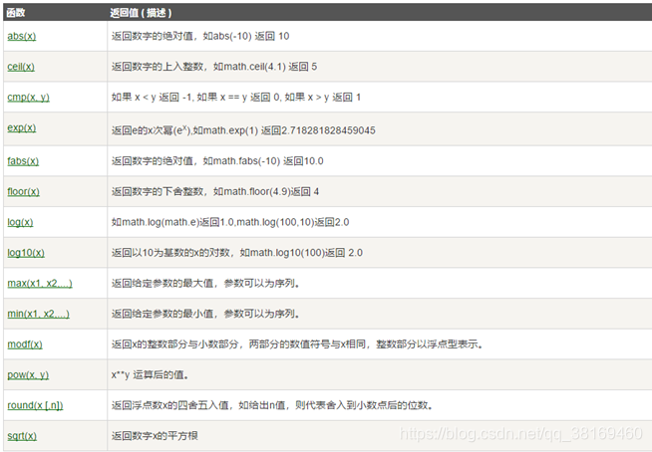The width and height of the screenshot is (652, 452).
Task: Click the text 返回浮点数x的四舍五入值
Action: click(170, 405)
